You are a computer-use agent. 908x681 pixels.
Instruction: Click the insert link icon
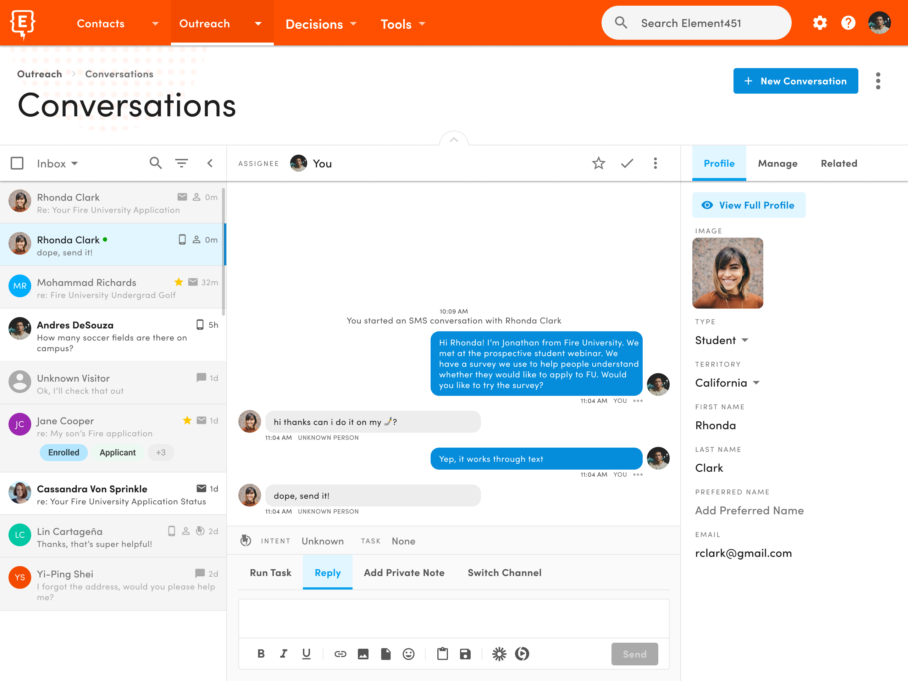click(x=340, y=654)
